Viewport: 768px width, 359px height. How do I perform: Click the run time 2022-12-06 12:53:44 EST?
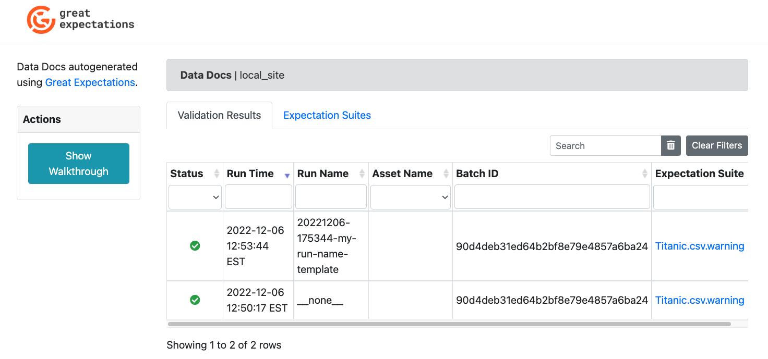click(x=256, y=246)
